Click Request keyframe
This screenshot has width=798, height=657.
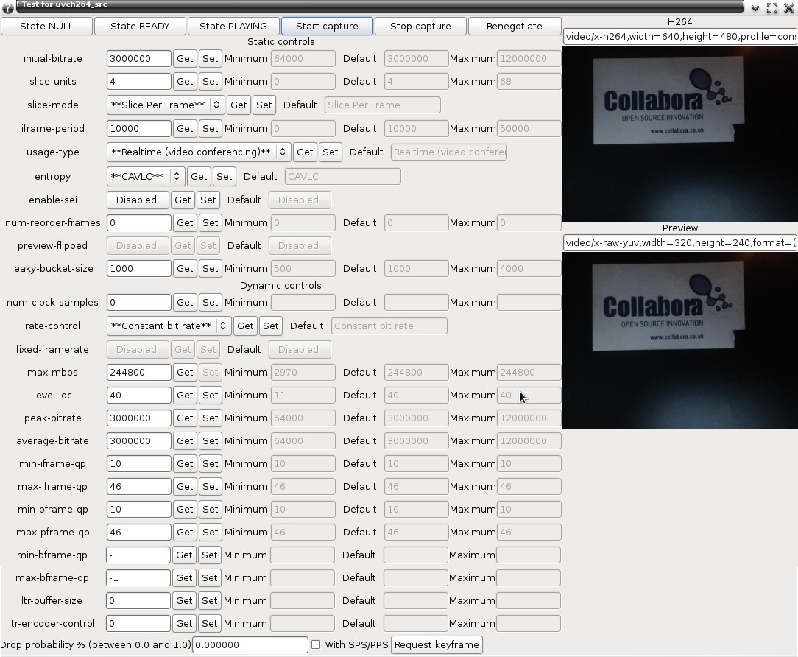point(437,644)
